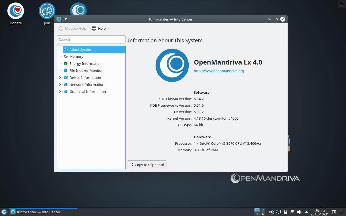Open the network connections tray icon
Screen dimensions: 346x216
click(278, 212)
